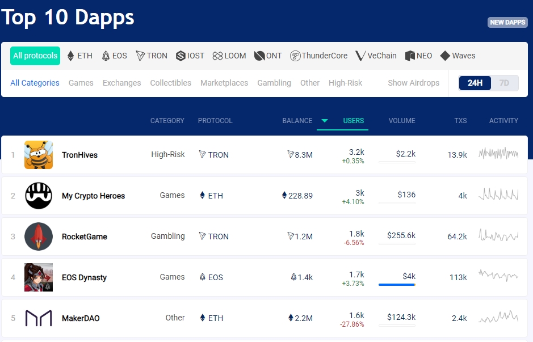
Task: Sort by the USERS column header
Action: [354, 121]
